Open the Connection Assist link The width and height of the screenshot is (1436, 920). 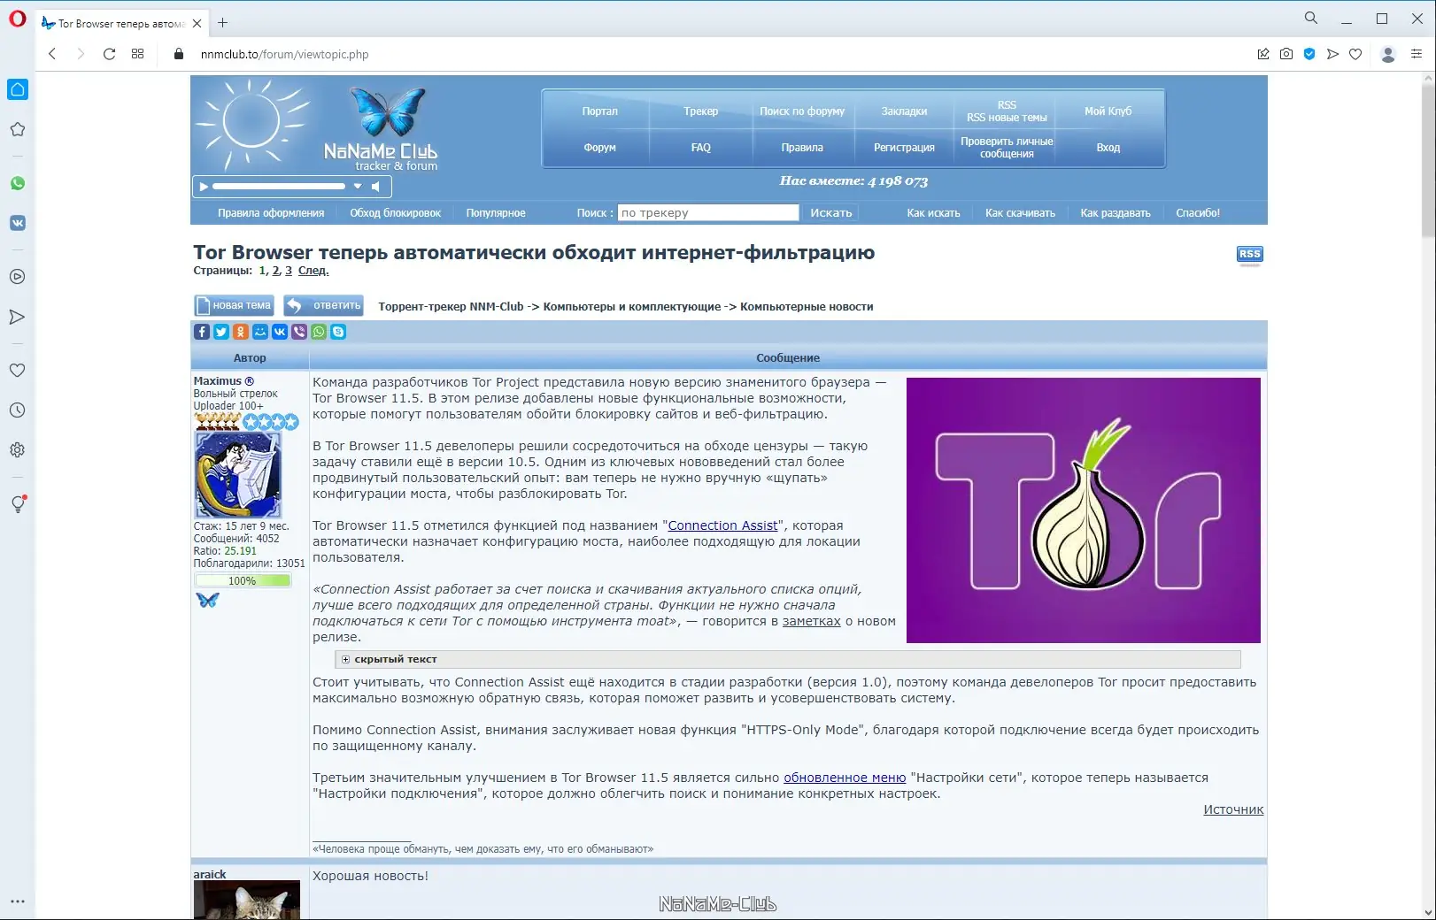click(x=722, y=525)
